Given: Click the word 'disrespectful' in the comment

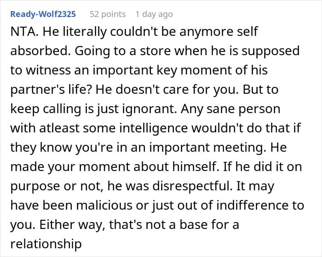Looking at the screenshot, I should [x=192, y=186].
